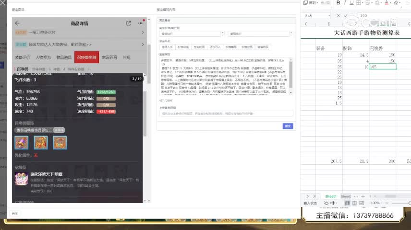This screenshot has height=230, width=411.
Task: Click the clear/eraser icon in spreadsheet toolbar
Action: (x=396, y=2)
